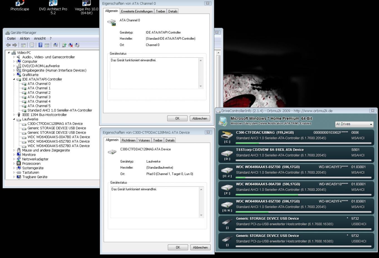Click the C300-CTFDDAC128MAG usage bar in DriveControllerInfo
Image resolution: width=379 pixels, height=258 pixels.
[303, 143]
